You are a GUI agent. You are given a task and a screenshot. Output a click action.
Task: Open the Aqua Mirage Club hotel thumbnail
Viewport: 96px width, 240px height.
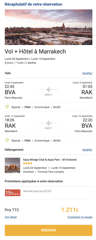[x=13, y=166]
